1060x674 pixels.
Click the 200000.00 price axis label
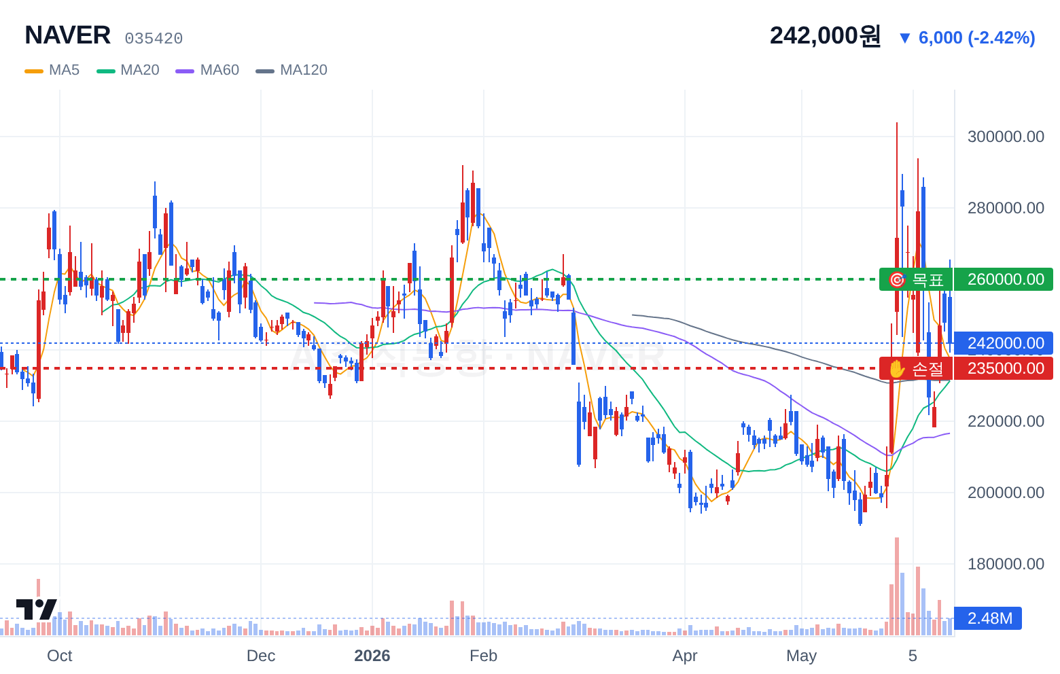(x=1006, y=493)
